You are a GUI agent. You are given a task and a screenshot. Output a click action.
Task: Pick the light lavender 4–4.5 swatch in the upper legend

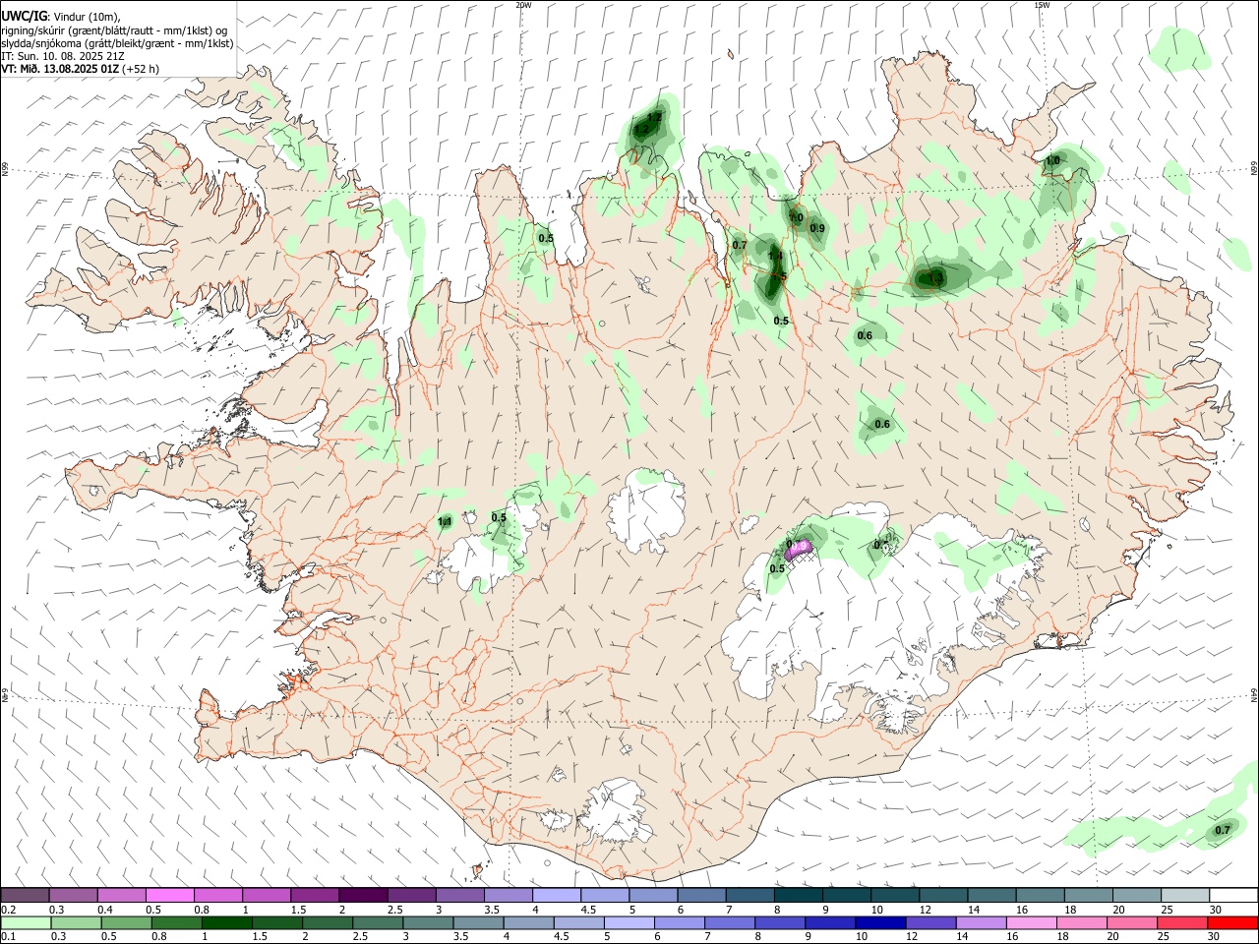point(556,896)
